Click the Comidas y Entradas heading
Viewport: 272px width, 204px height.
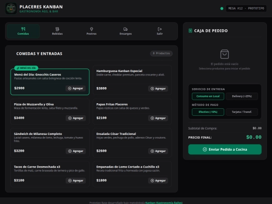pos(39,53)
